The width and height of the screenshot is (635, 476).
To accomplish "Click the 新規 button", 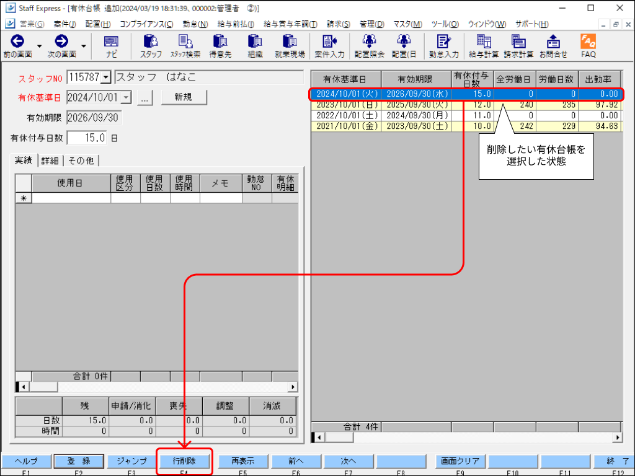I will tap(184, 97).
